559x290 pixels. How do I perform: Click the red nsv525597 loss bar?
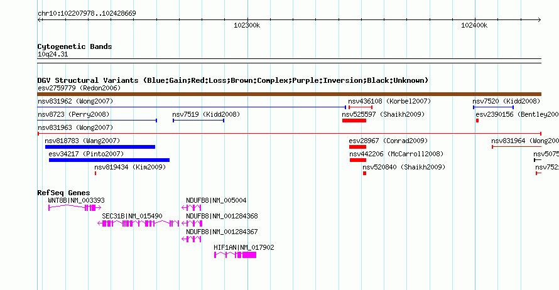pyautogui.click(x=354, y=121)
